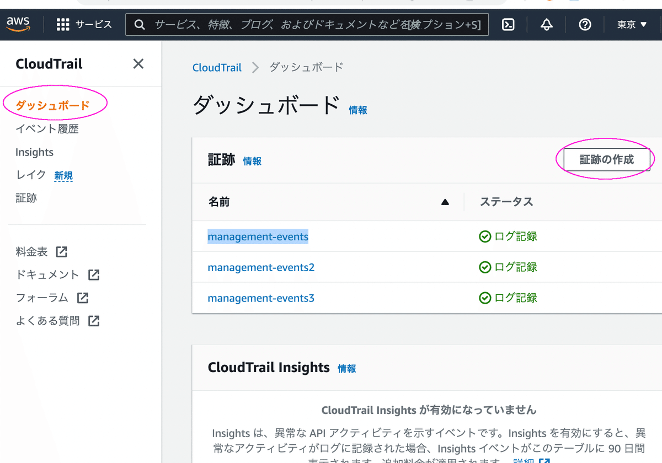The height and width of the screenshot is (463, 662).
Task: Click the search magnifier icon
Action: click(x=140, y=24)
